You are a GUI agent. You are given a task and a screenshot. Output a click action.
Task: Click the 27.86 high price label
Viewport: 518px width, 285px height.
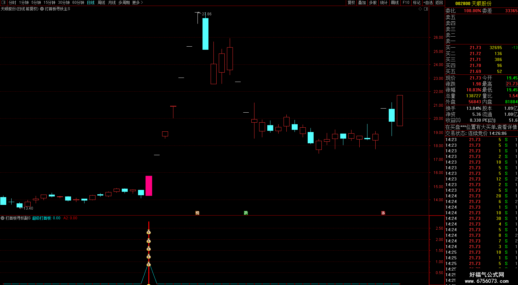coord(207,14)
